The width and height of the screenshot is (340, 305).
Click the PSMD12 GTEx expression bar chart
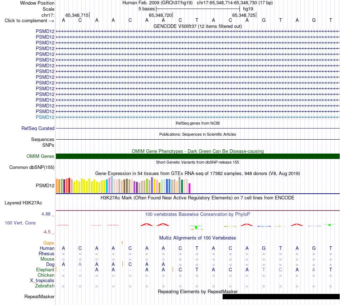pyautogui.click(x=123, y=185)
